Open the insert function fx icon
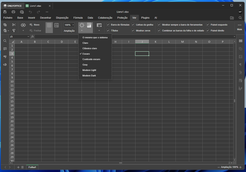246x172 pixels. click(x=32, y=36)
